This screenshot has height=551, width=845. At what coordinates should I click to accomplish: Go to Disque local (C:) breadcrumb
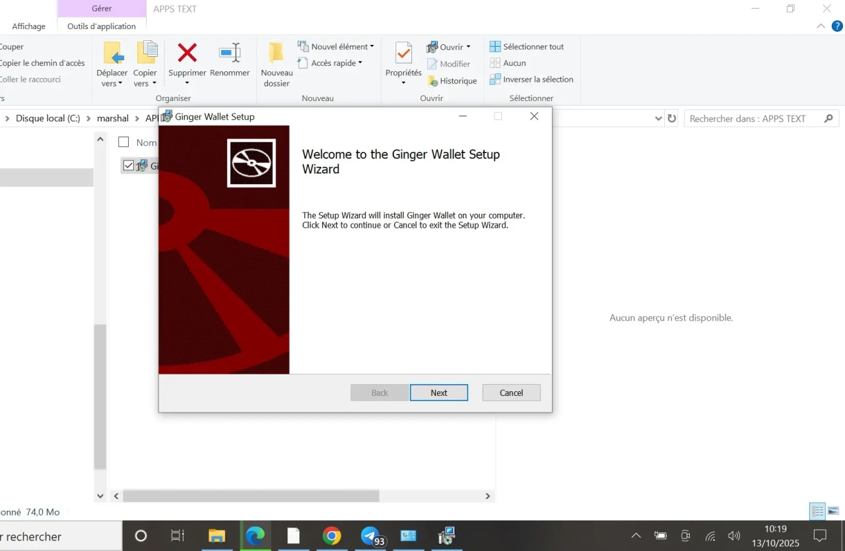tap(48, 119)
